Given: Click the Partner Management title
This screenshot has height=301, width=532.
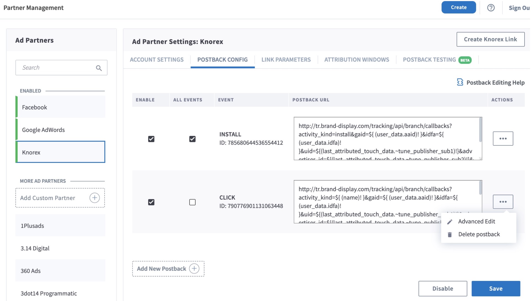Looking at the screenshot, I should [33, 8].
